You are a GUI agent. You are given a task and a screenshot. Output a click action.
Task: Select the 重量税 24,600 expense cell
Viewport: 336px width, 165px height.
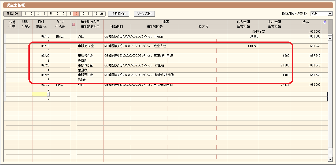click(274, 65)
